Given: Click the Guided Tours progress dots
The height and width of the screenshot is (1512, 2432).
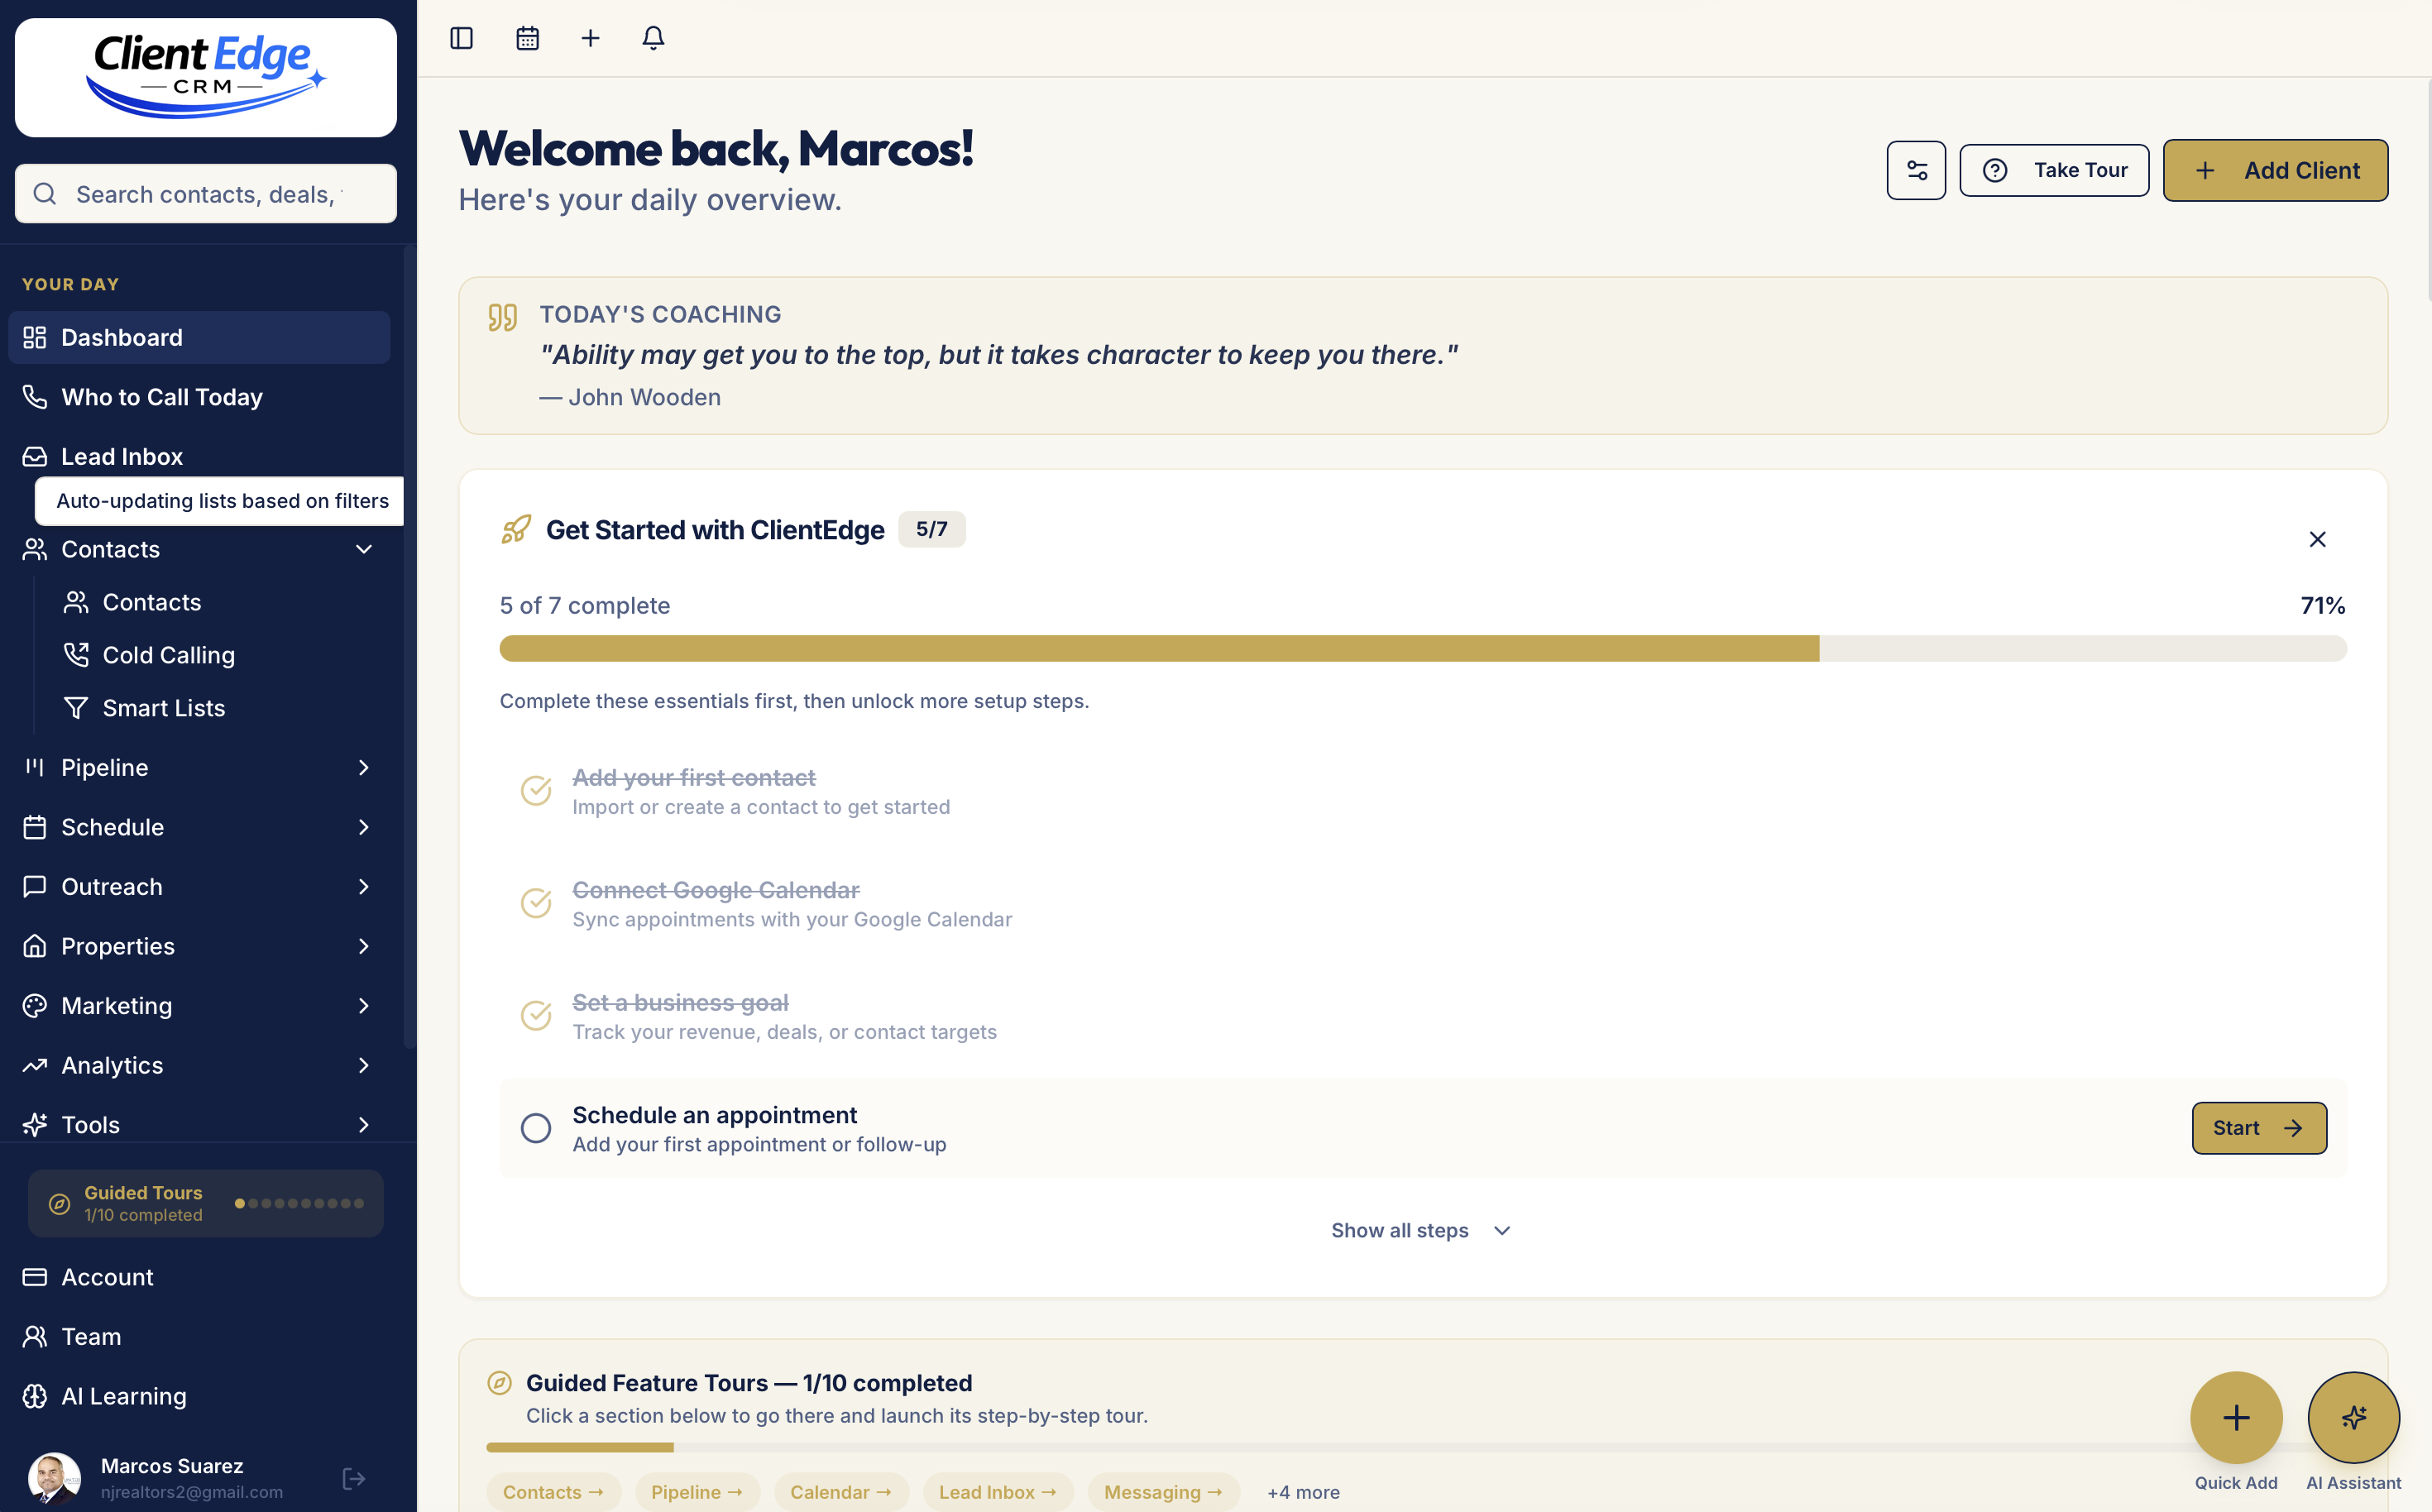Looking at the screenshot, I should [299, 1203].
